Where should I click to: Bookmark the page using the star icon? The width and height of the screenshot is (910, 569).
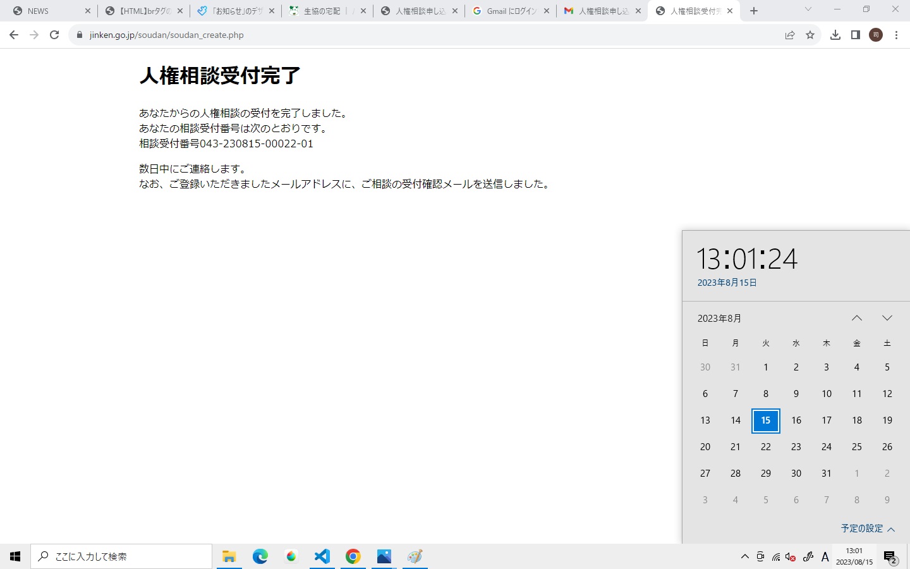tap(810, 35)
